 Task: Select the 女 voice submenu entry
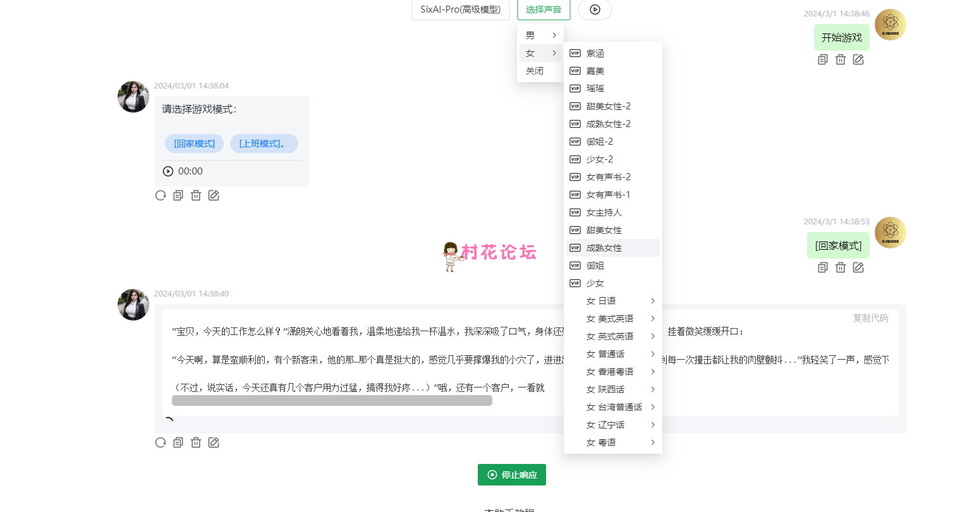pos(540,53)
